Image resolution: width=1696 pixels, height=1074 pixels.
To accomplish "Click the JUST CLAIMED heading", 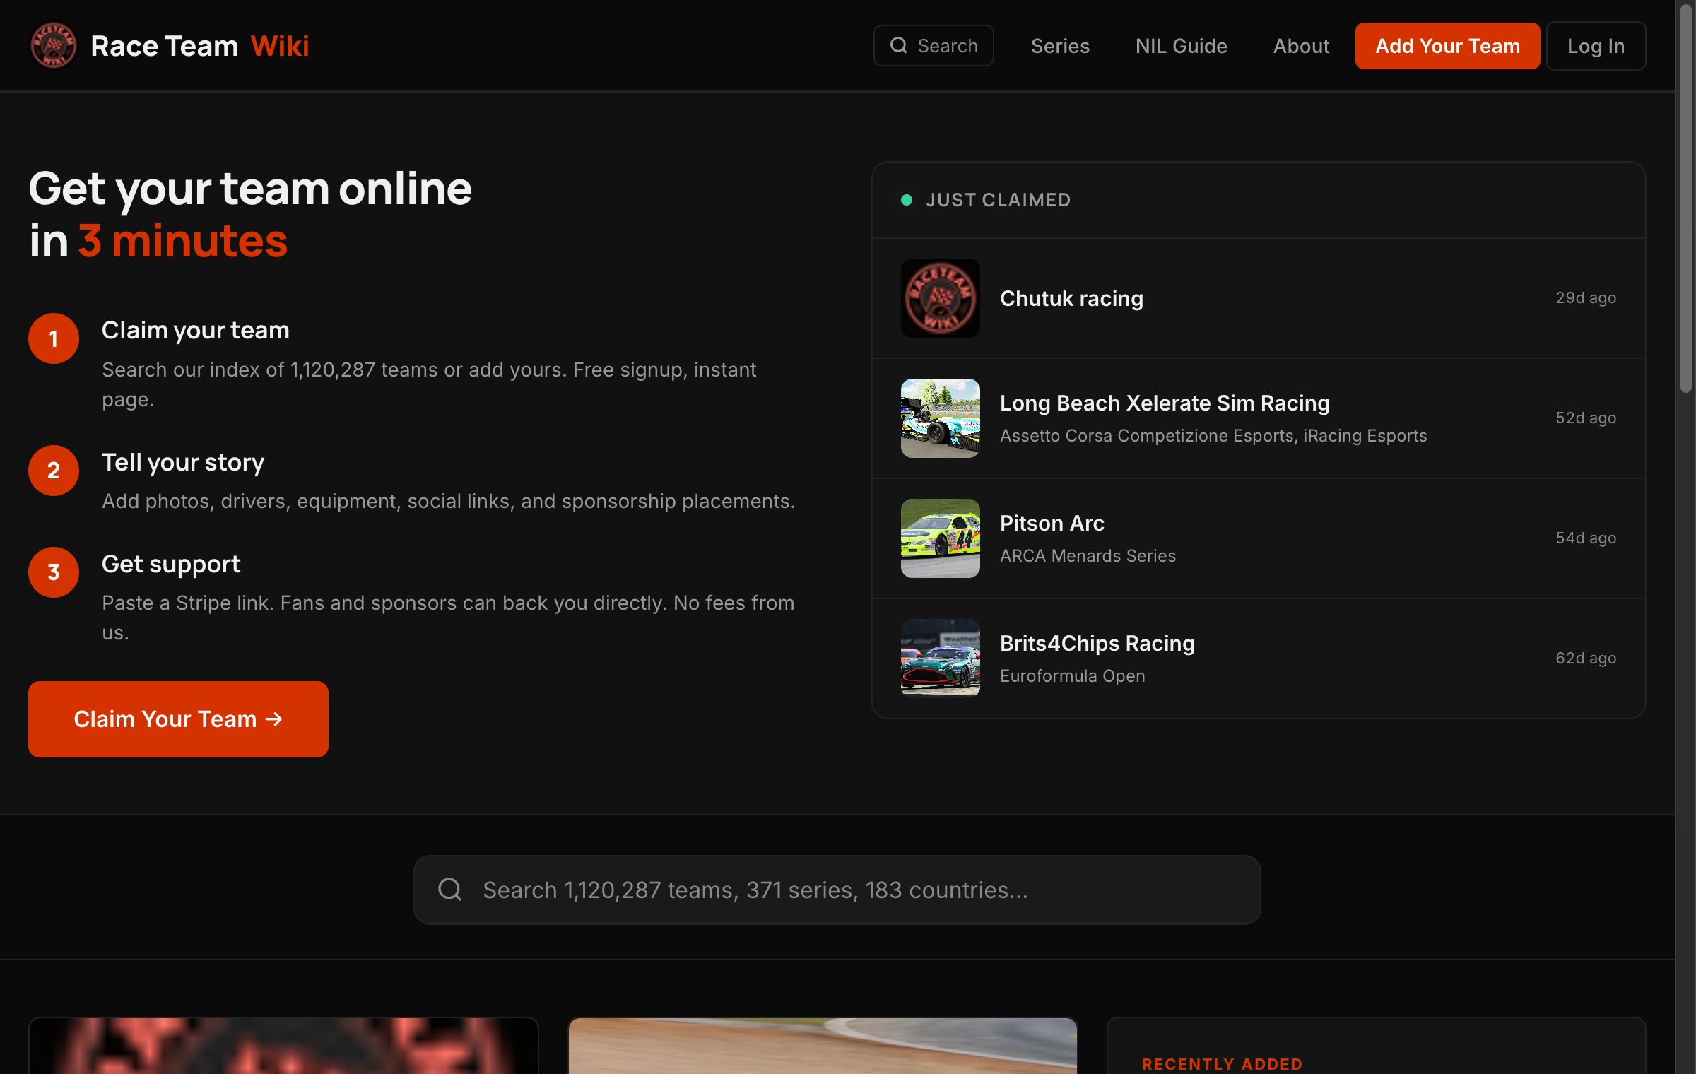I will point(998,200).
